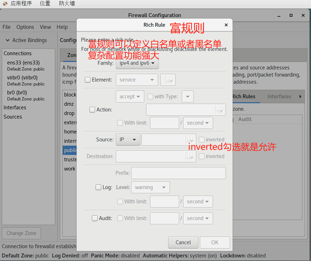Screen dimensions: 311x261
Task: Switch to the Rich Rules tab
Action: [x=244, y=96]
